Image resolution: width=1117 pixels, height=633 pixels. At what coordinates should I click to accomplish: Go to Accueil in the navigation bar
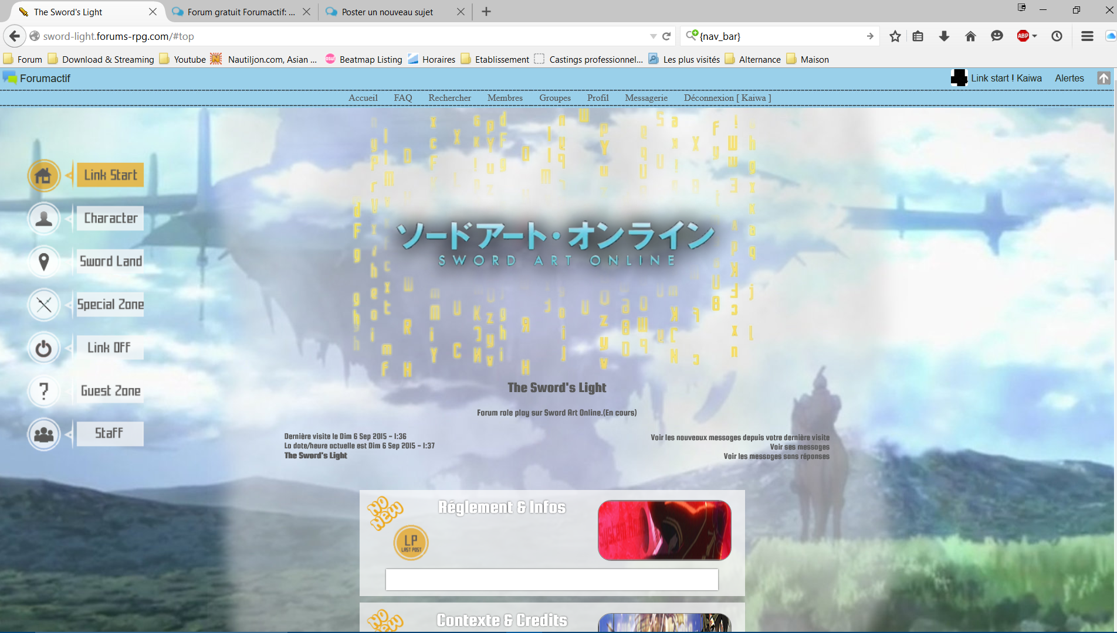(x=363, y=98)
